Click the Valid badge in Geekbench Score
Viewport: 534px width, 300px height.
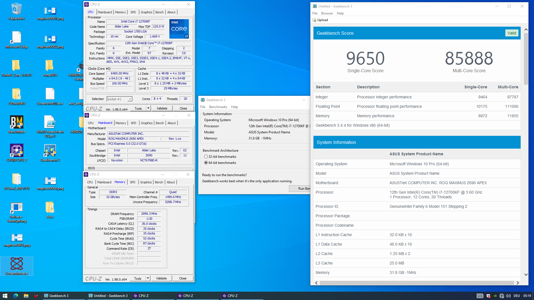point(512,33)
